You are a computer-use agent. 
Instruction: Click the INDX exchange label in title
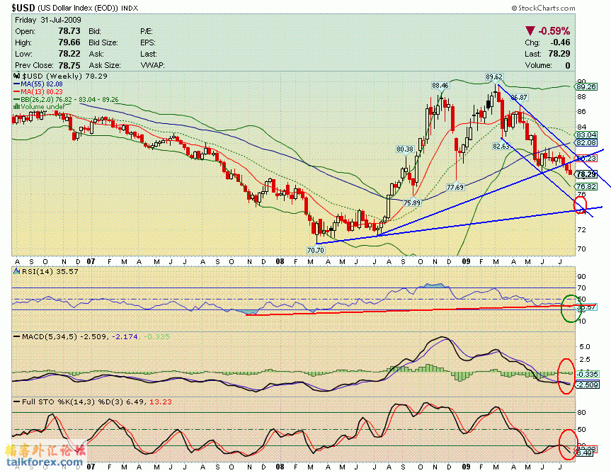tap(130, 8)
